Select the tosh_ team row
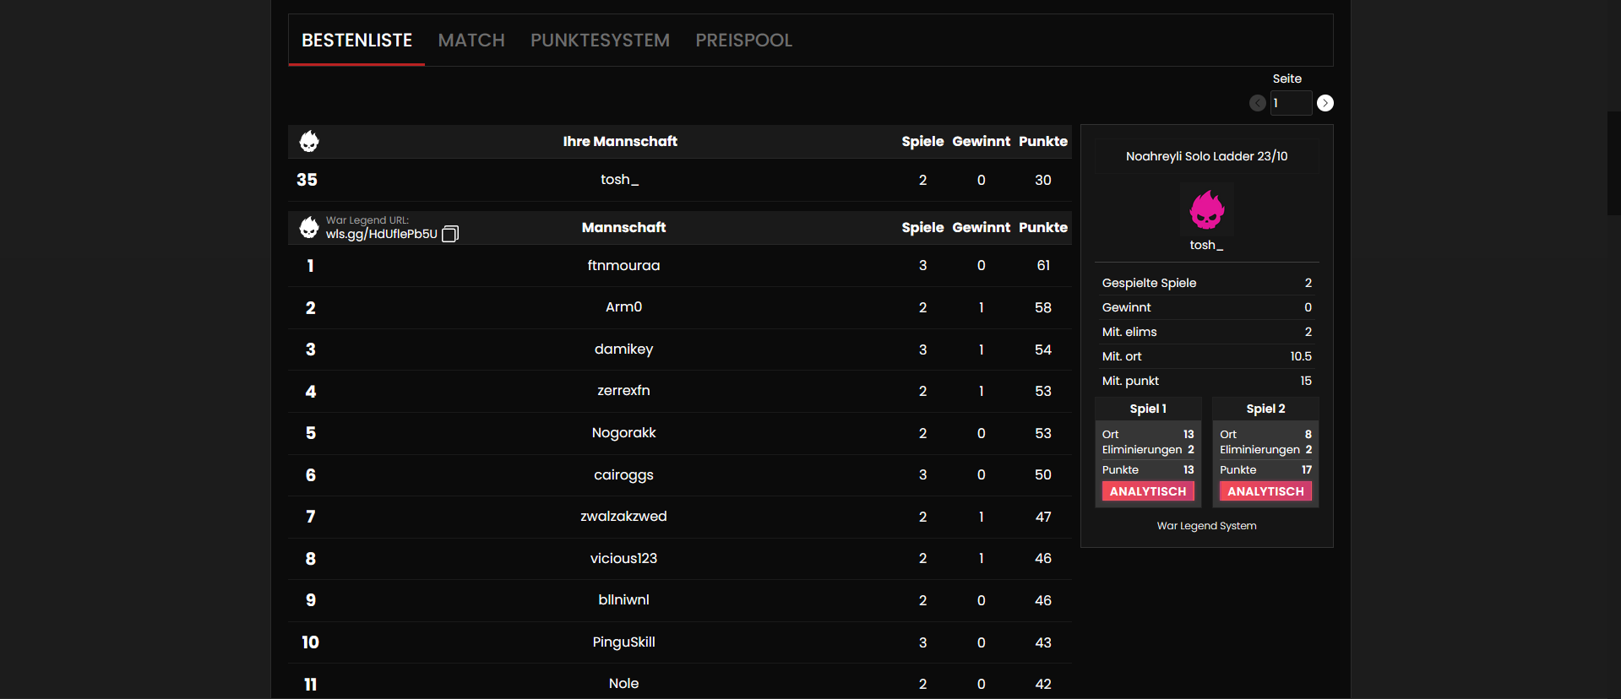 tap(680, 180)
